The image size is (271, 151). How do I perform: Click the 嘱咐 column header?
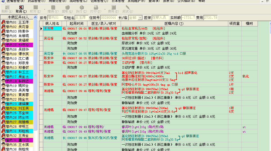[x=249, y=23]
